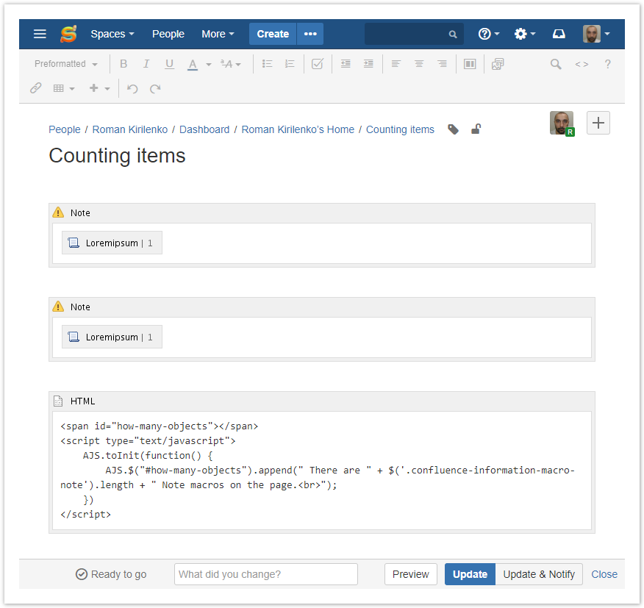Open the notifications tray icon
This screenshot has width=644, height=608.
coord(559,34)
